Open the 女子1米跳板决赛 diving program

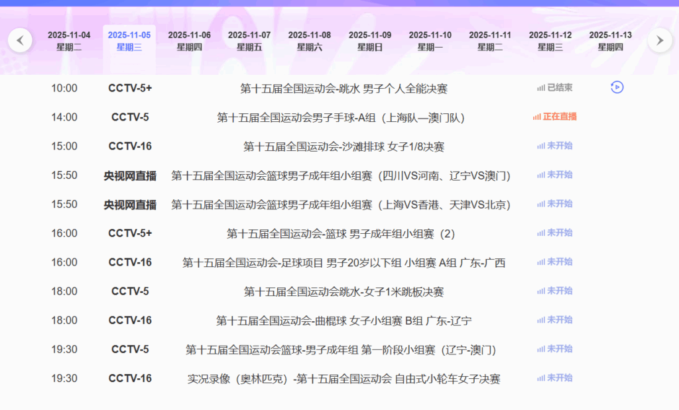[x=343, y=291]
